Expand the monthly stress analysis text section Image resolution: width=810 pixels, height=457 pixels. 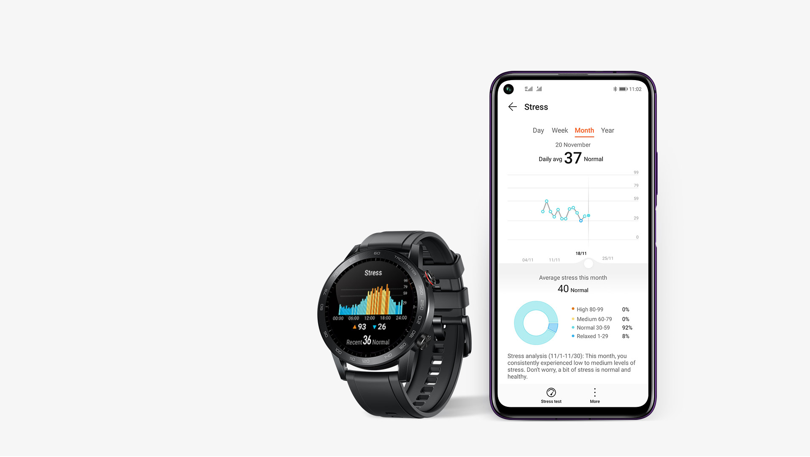pyautogui.click(x=572, y=365)
